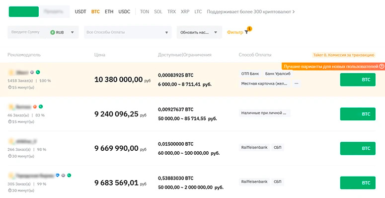Click the 'Доступные|Ограничения' column header
This screenshot has height=198, width=385.
[x=185, y=55]
